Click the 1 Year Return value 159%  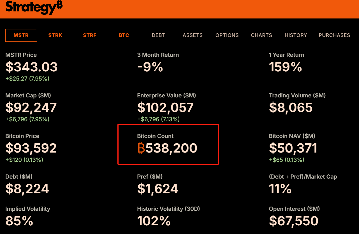coord(285,67)
